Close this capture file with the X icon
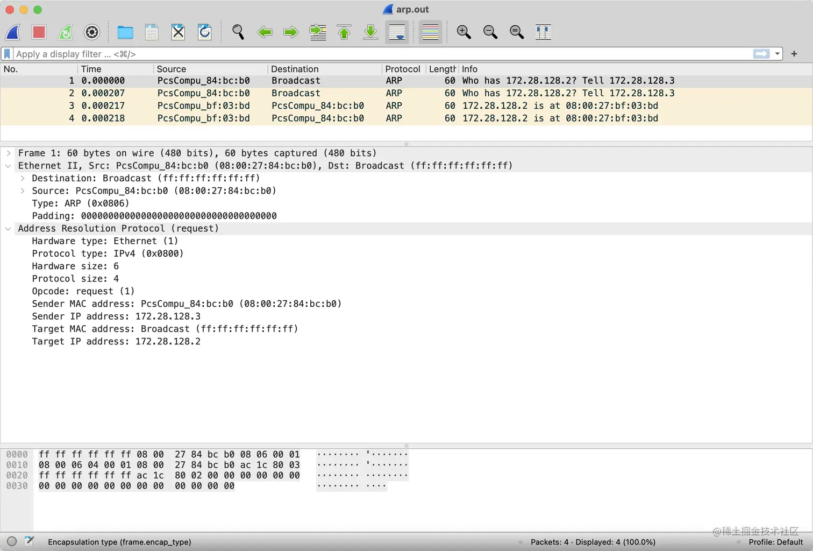 coord(178,32)
